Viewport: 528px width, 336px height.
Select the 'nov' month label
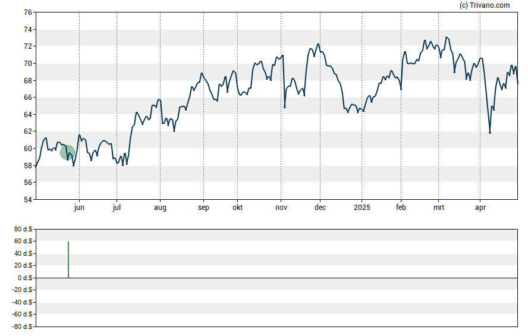(281, 208)
